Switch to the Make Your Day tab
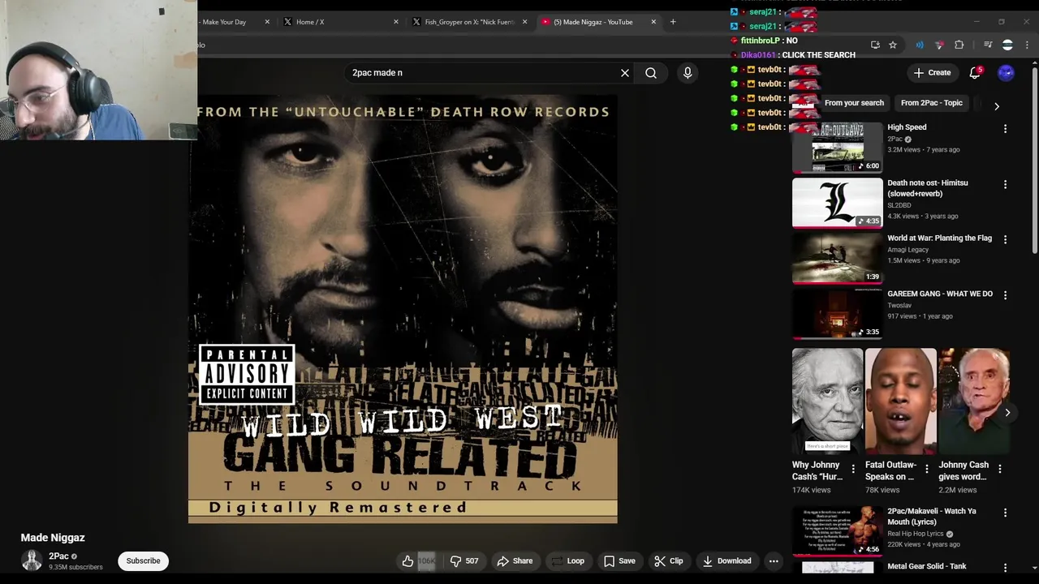This screenshot has height=584, width=1039. click(224, 22)
